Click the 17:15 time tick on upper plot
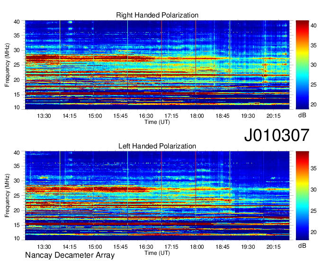322x261 pixels. coord(171,116)
